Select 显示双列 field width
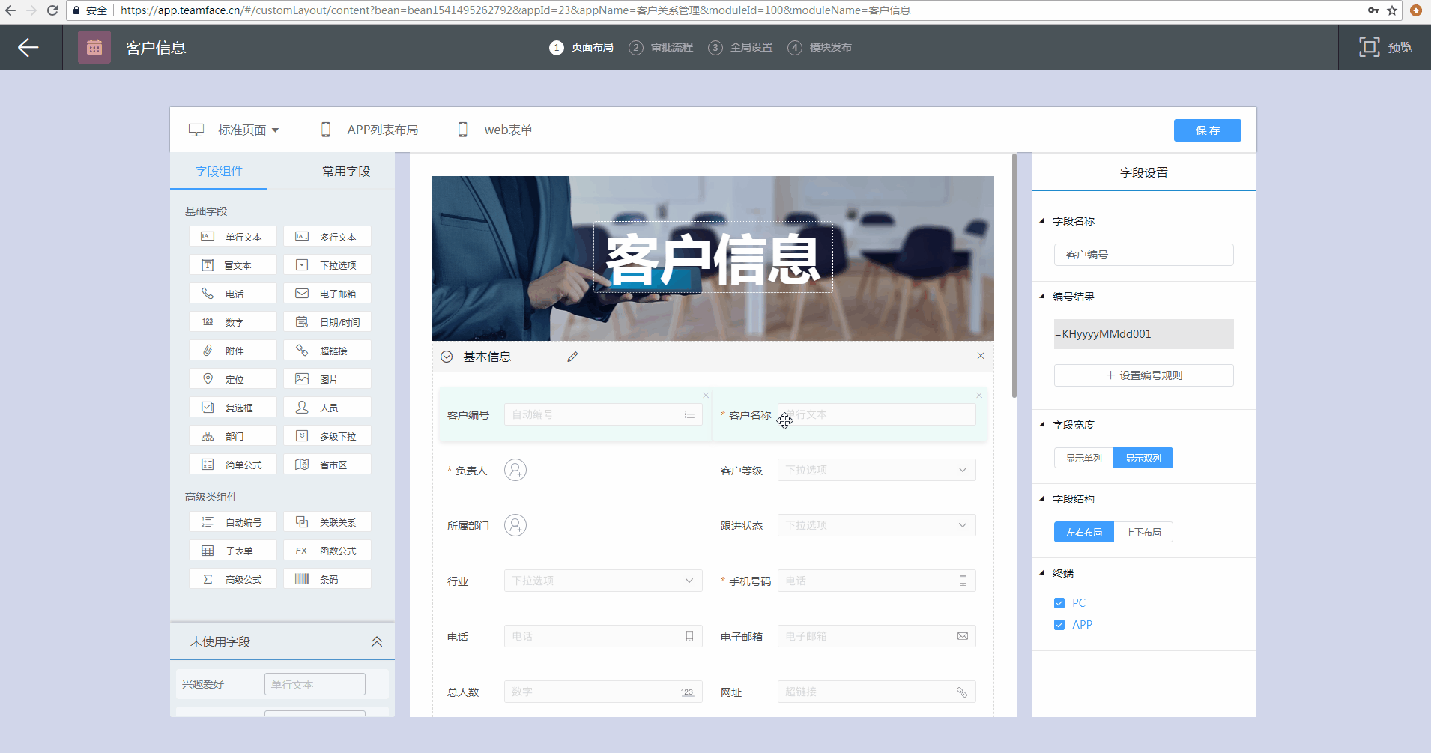 pyautogui.click(x=1143, y=458)
